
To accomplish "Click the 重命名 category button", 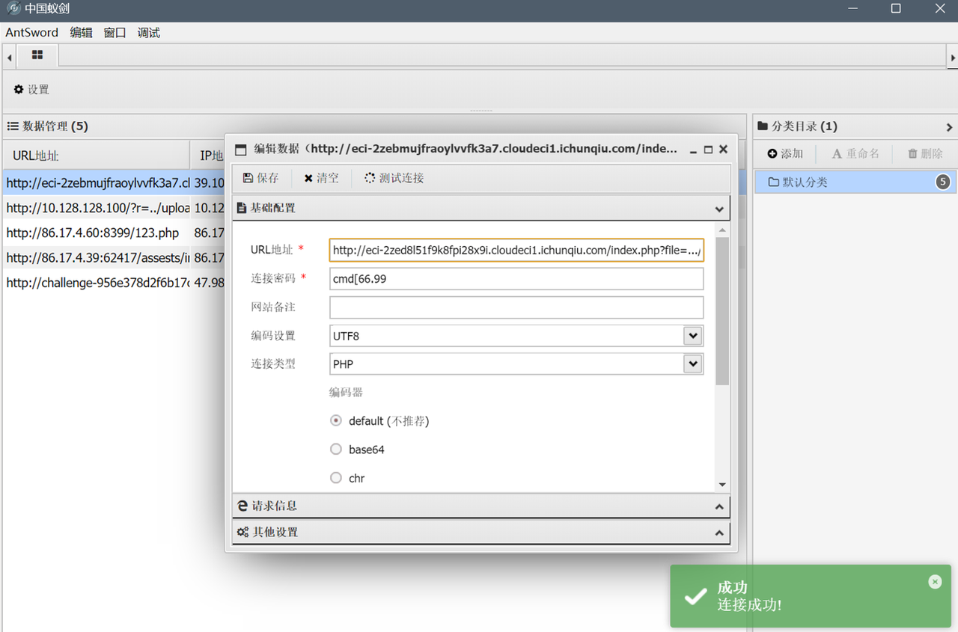I will click(x=855, y=153).
